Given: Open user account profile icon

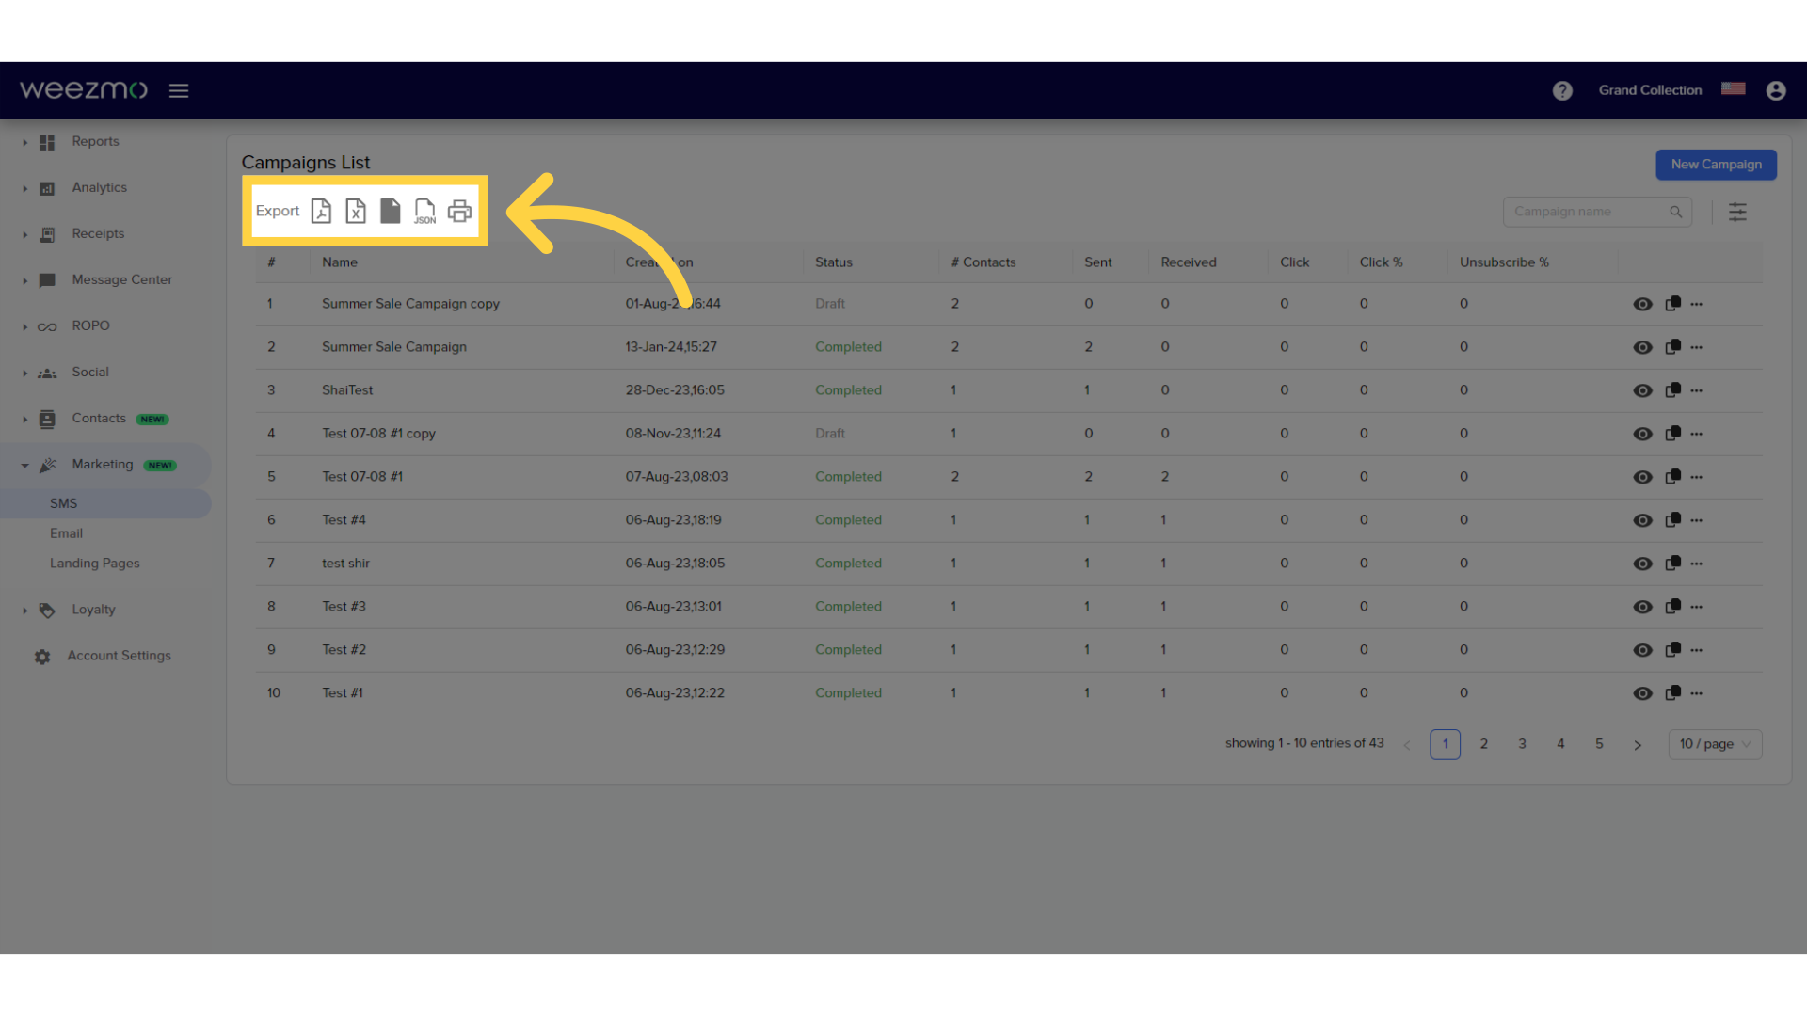Looking at the screenshot, I should pyautogui.click(x=1776, y=90).
